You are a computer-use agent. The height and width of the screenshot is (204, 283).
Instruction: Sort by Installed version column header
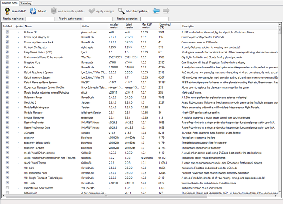116,26
